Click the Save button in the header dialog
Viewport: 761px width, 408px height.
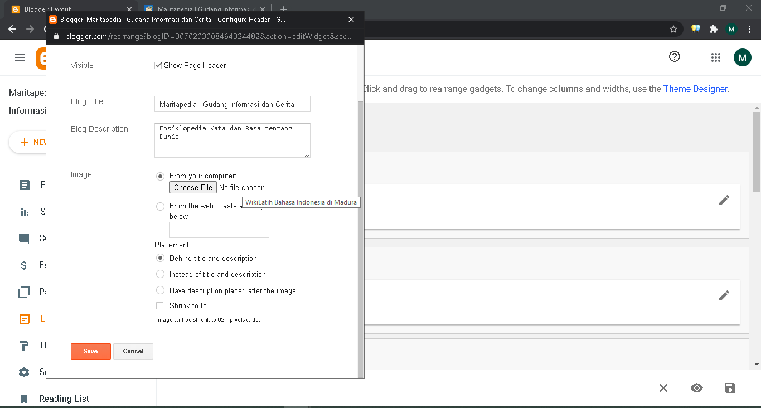91,351
